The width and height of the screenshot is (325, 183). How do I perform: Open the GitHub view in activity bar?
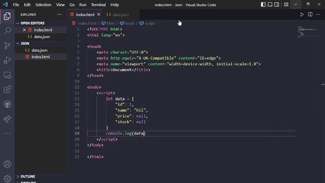coord(7,104)
